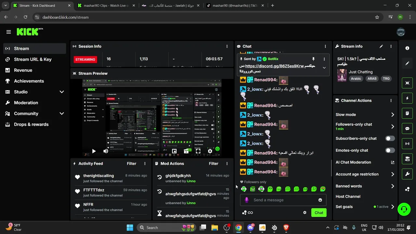Mute the stream preview volume
Viewport: 416px width, 234px height.
click(106, 151)
